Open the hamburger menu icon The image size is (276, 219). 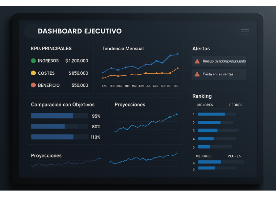244,32
